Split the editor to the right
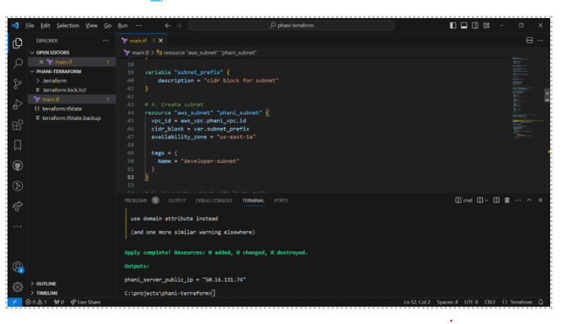Screen dimensions: 566x324 click(529, 40)
